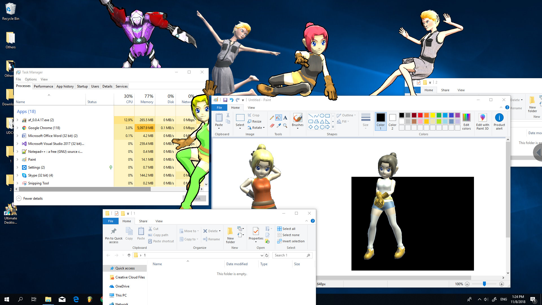Select the Text tool in Paint
The height and width of the screenshot is (305, 542).
285,118
